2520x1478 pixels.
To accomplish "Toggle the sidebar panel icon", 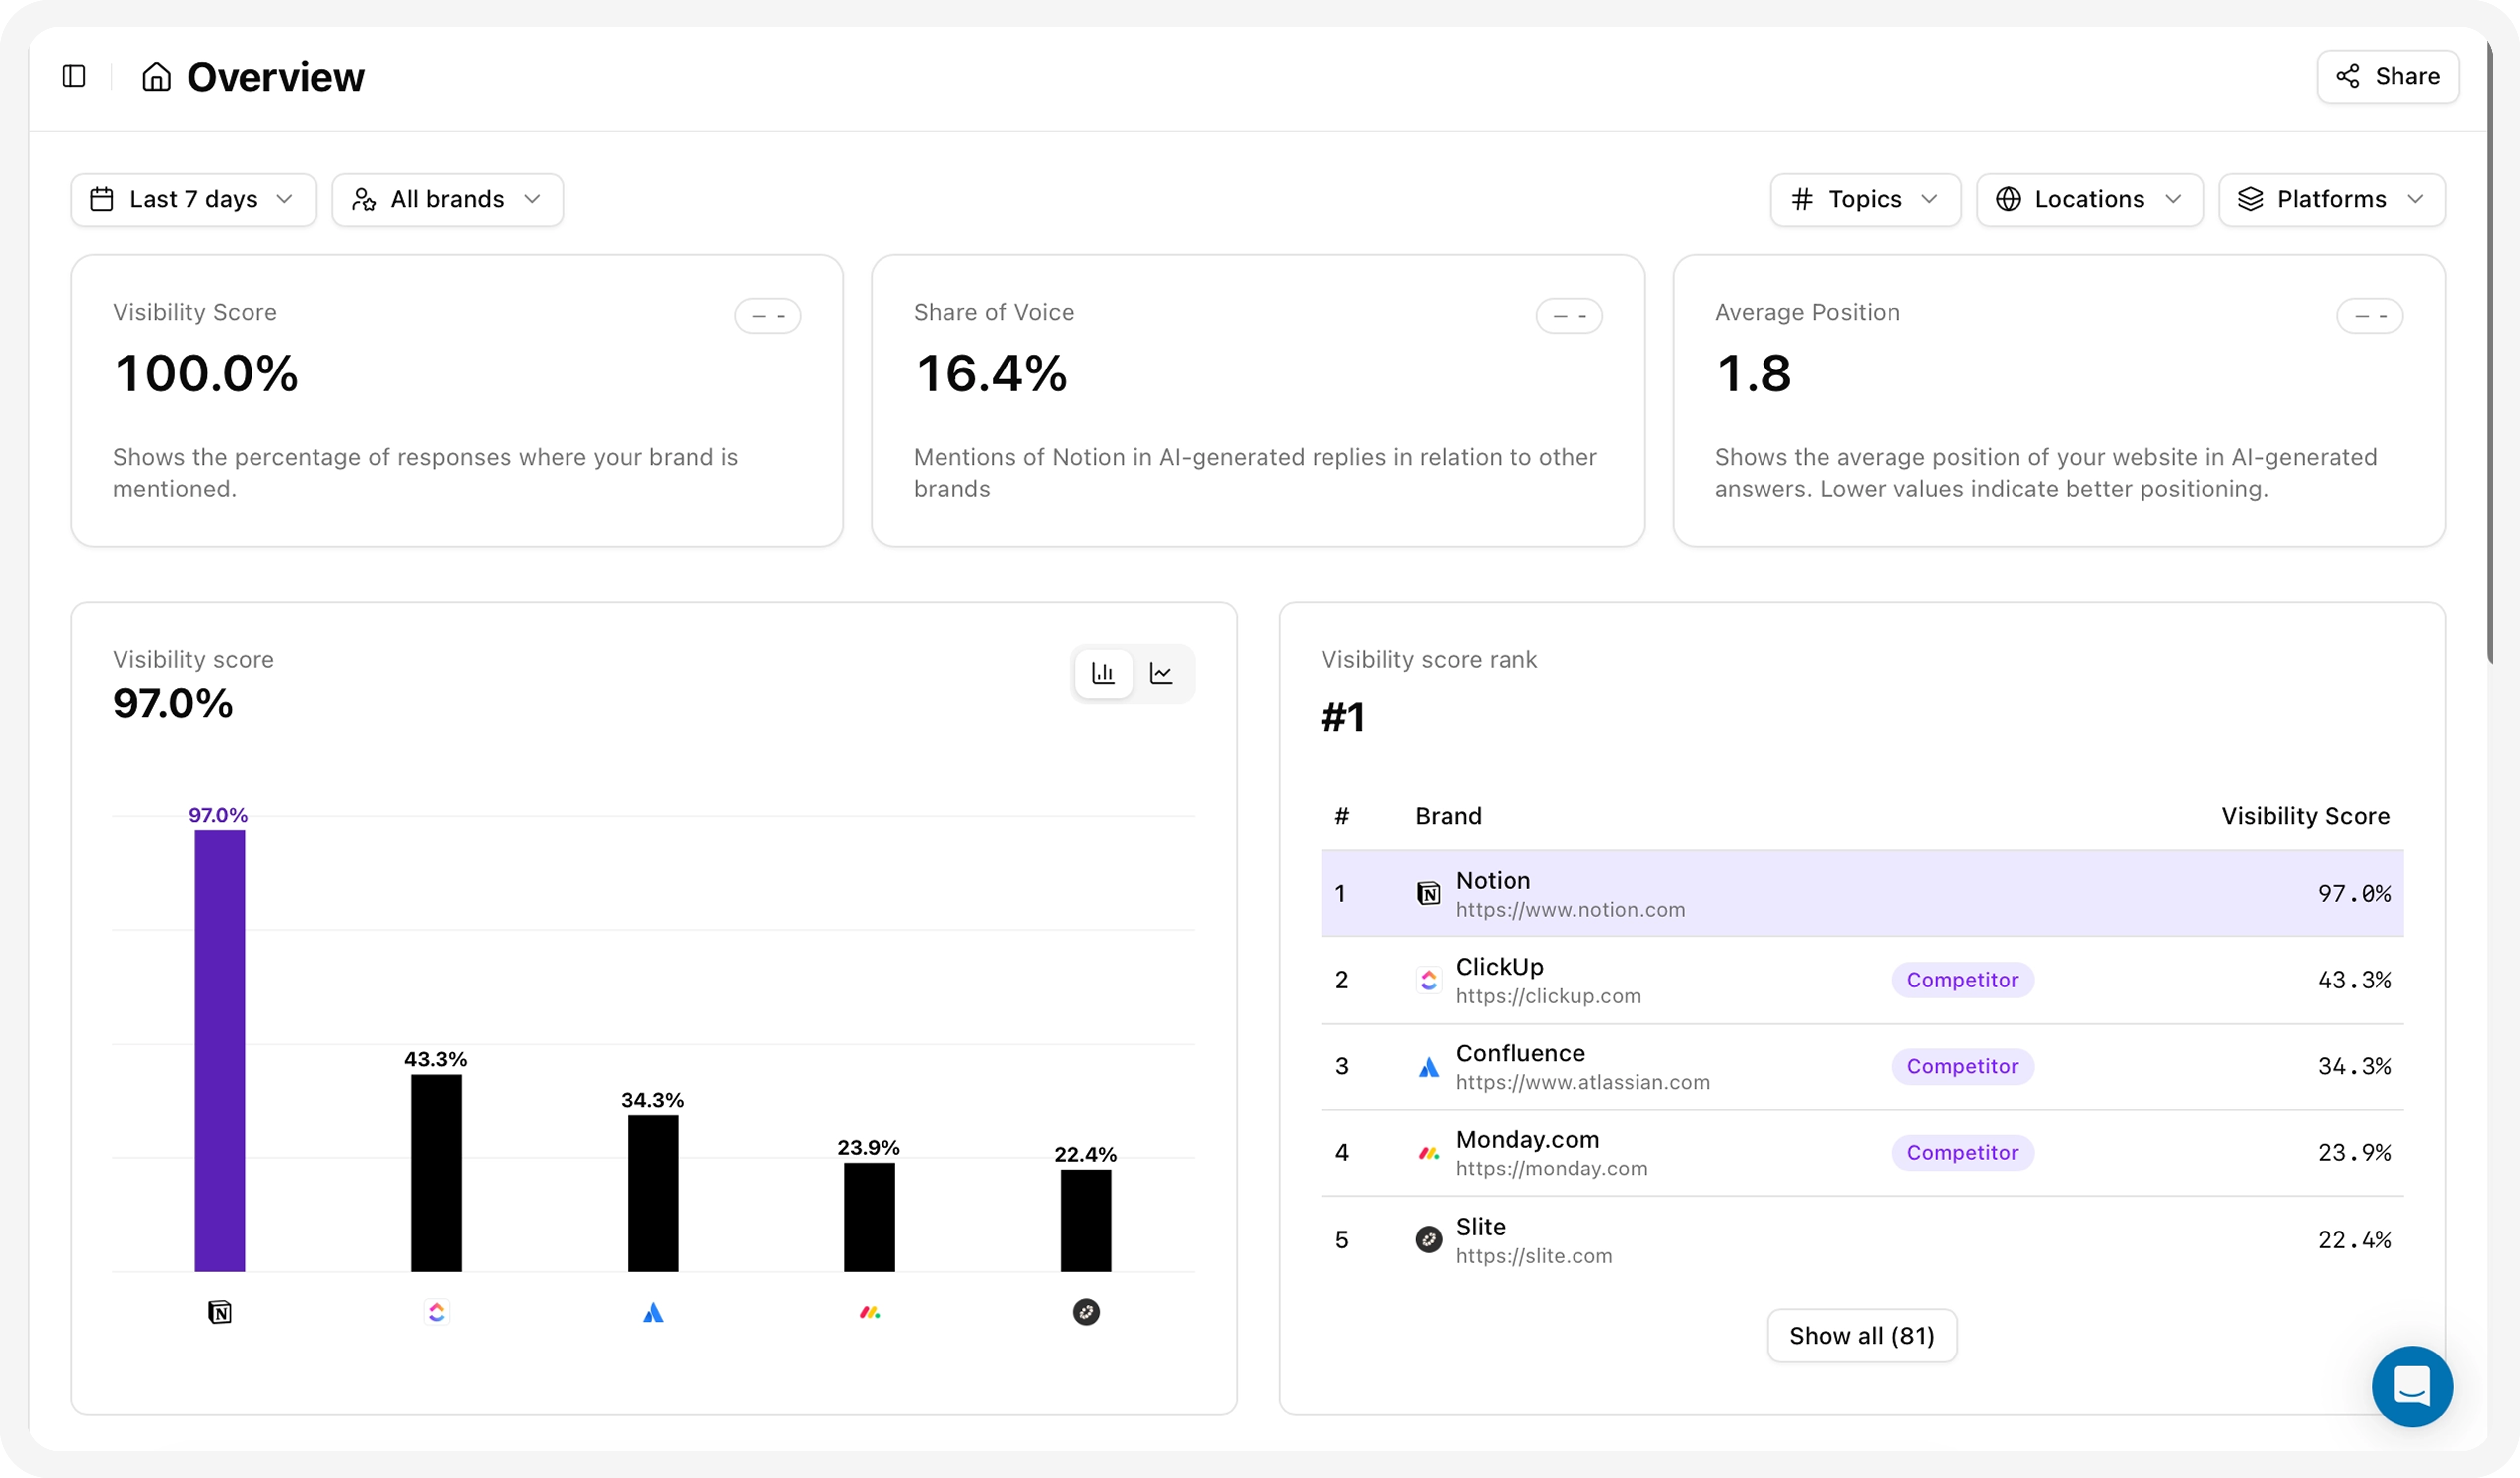I will click(x=74, y=76).
